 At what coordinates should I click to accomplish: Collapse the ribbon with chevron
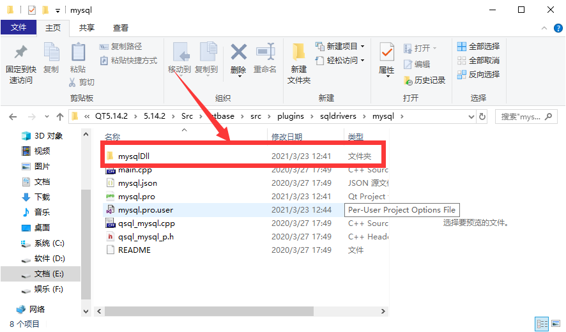(x=544, y=28)
